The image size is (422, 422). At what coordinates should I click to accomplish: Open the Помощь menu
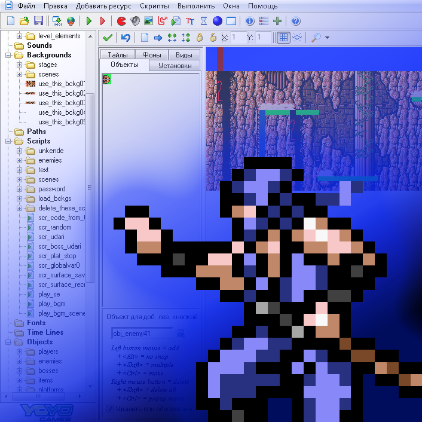pyautogui.click(x=262, y=6)
